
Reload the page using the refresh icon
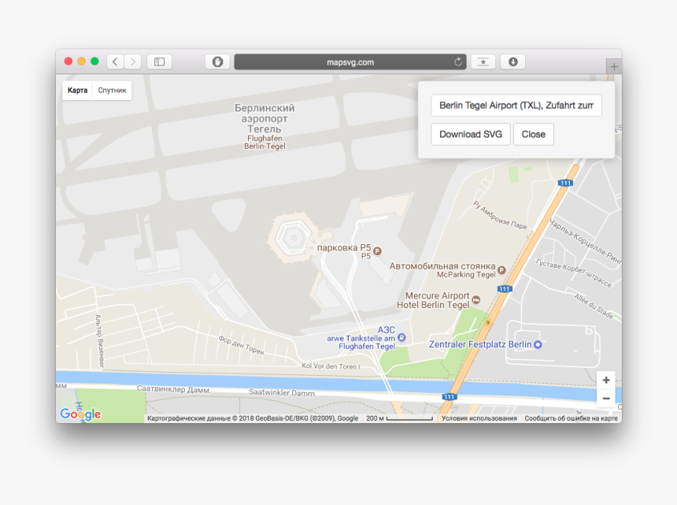tap(458, 62)
